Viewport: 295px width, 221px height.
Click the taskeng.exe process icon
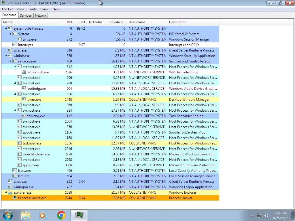coord(24,116)
